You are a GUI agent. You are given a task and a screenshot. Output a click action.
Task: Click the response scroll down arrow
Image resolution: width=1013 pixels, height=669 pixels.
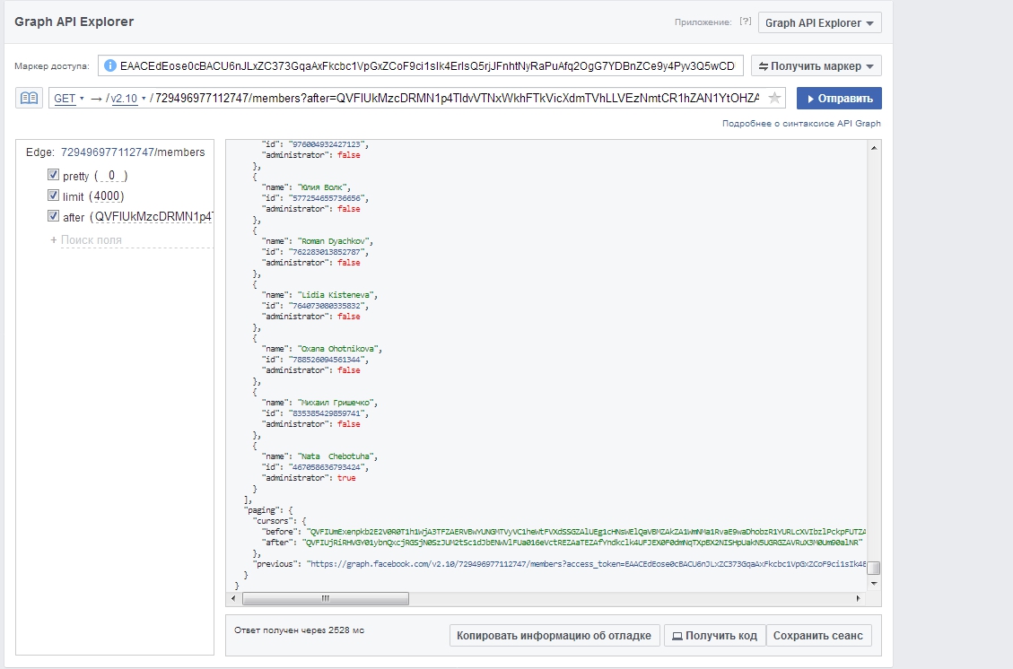coord(873,583)
